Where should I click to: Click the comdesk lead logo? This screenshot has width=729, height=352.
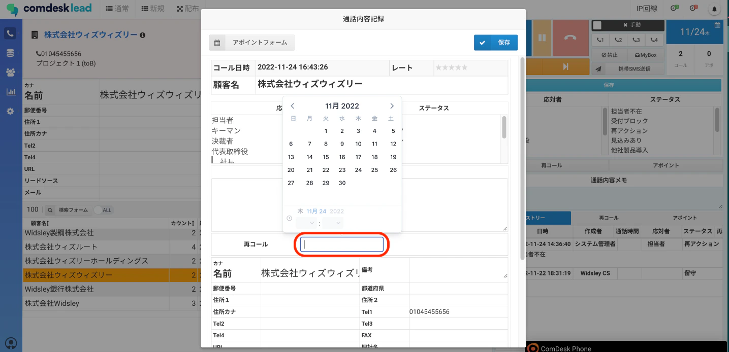click(49, 9)
